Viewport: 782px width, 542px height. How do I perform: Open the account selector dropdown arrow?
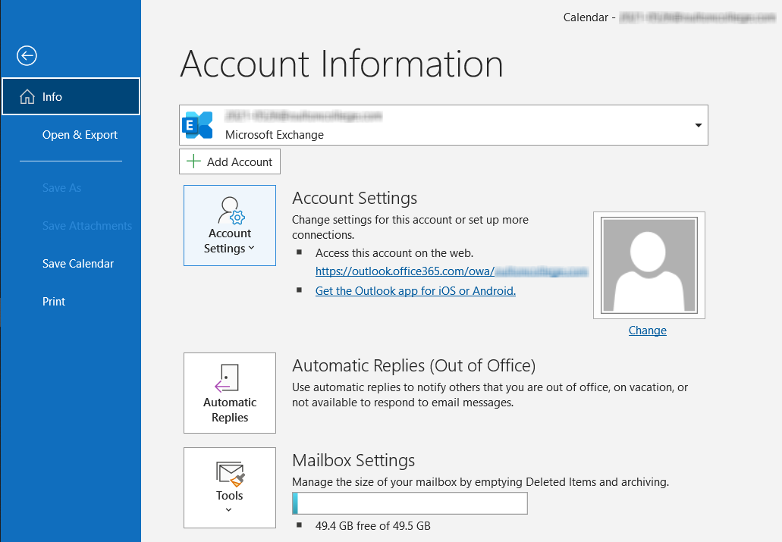coord(699,125)
